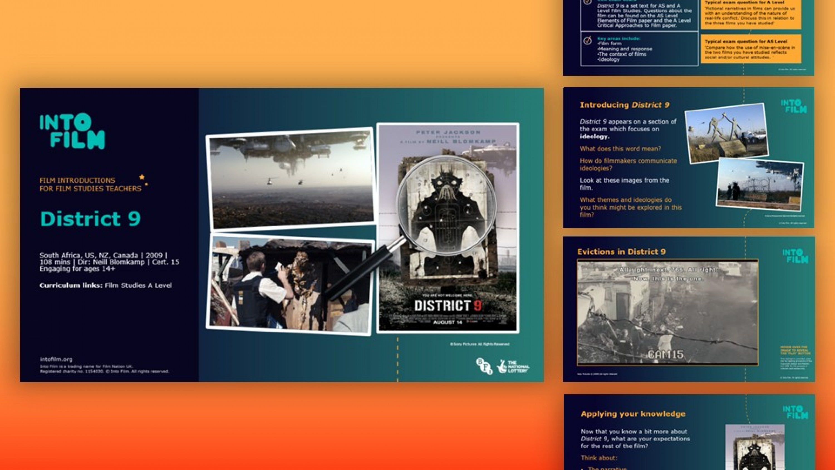Click the 'HOVER OVER THE IMAGE' instruction text
Image resolution: width=835 pixels, height=470 pixels.
click(x=795, y=350)
